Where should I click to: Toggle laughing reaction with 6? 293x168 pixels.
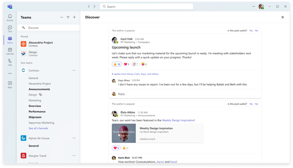144,64
